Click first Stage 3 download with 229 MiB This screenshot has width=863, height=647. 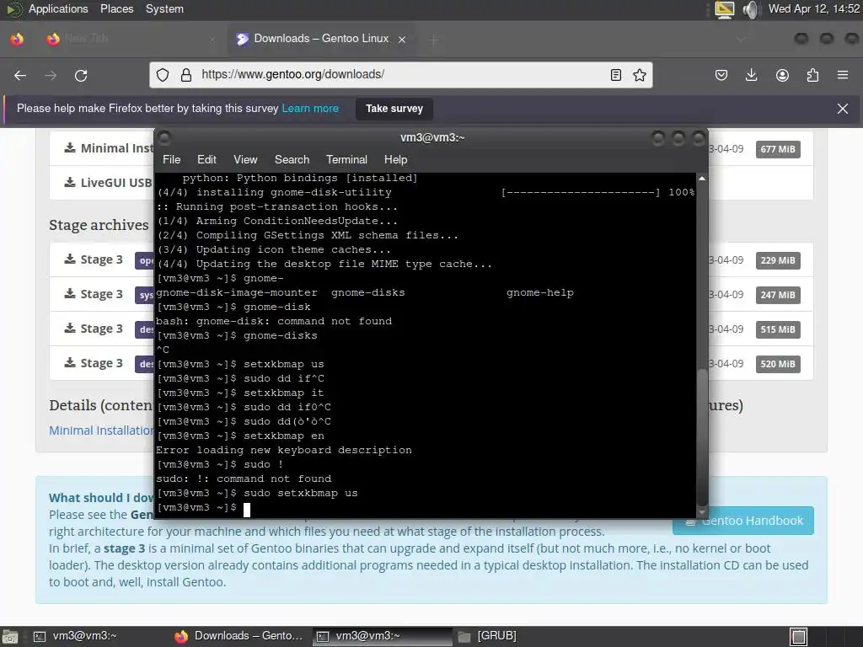point(94,259)
